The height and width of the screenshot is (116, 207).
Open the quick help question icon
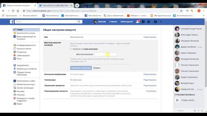click(155, 22)
